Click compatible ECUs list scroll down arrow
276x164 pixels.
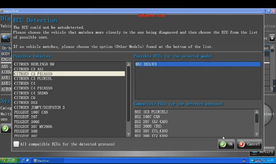coord(257,134)
